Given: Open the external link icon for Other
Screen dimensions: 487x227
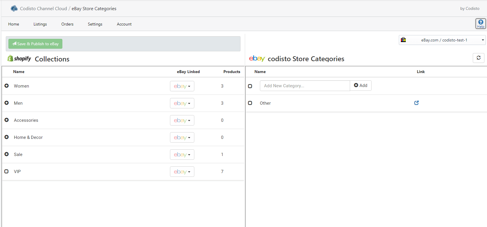Looking at the screenshot, I should [417, 103].
